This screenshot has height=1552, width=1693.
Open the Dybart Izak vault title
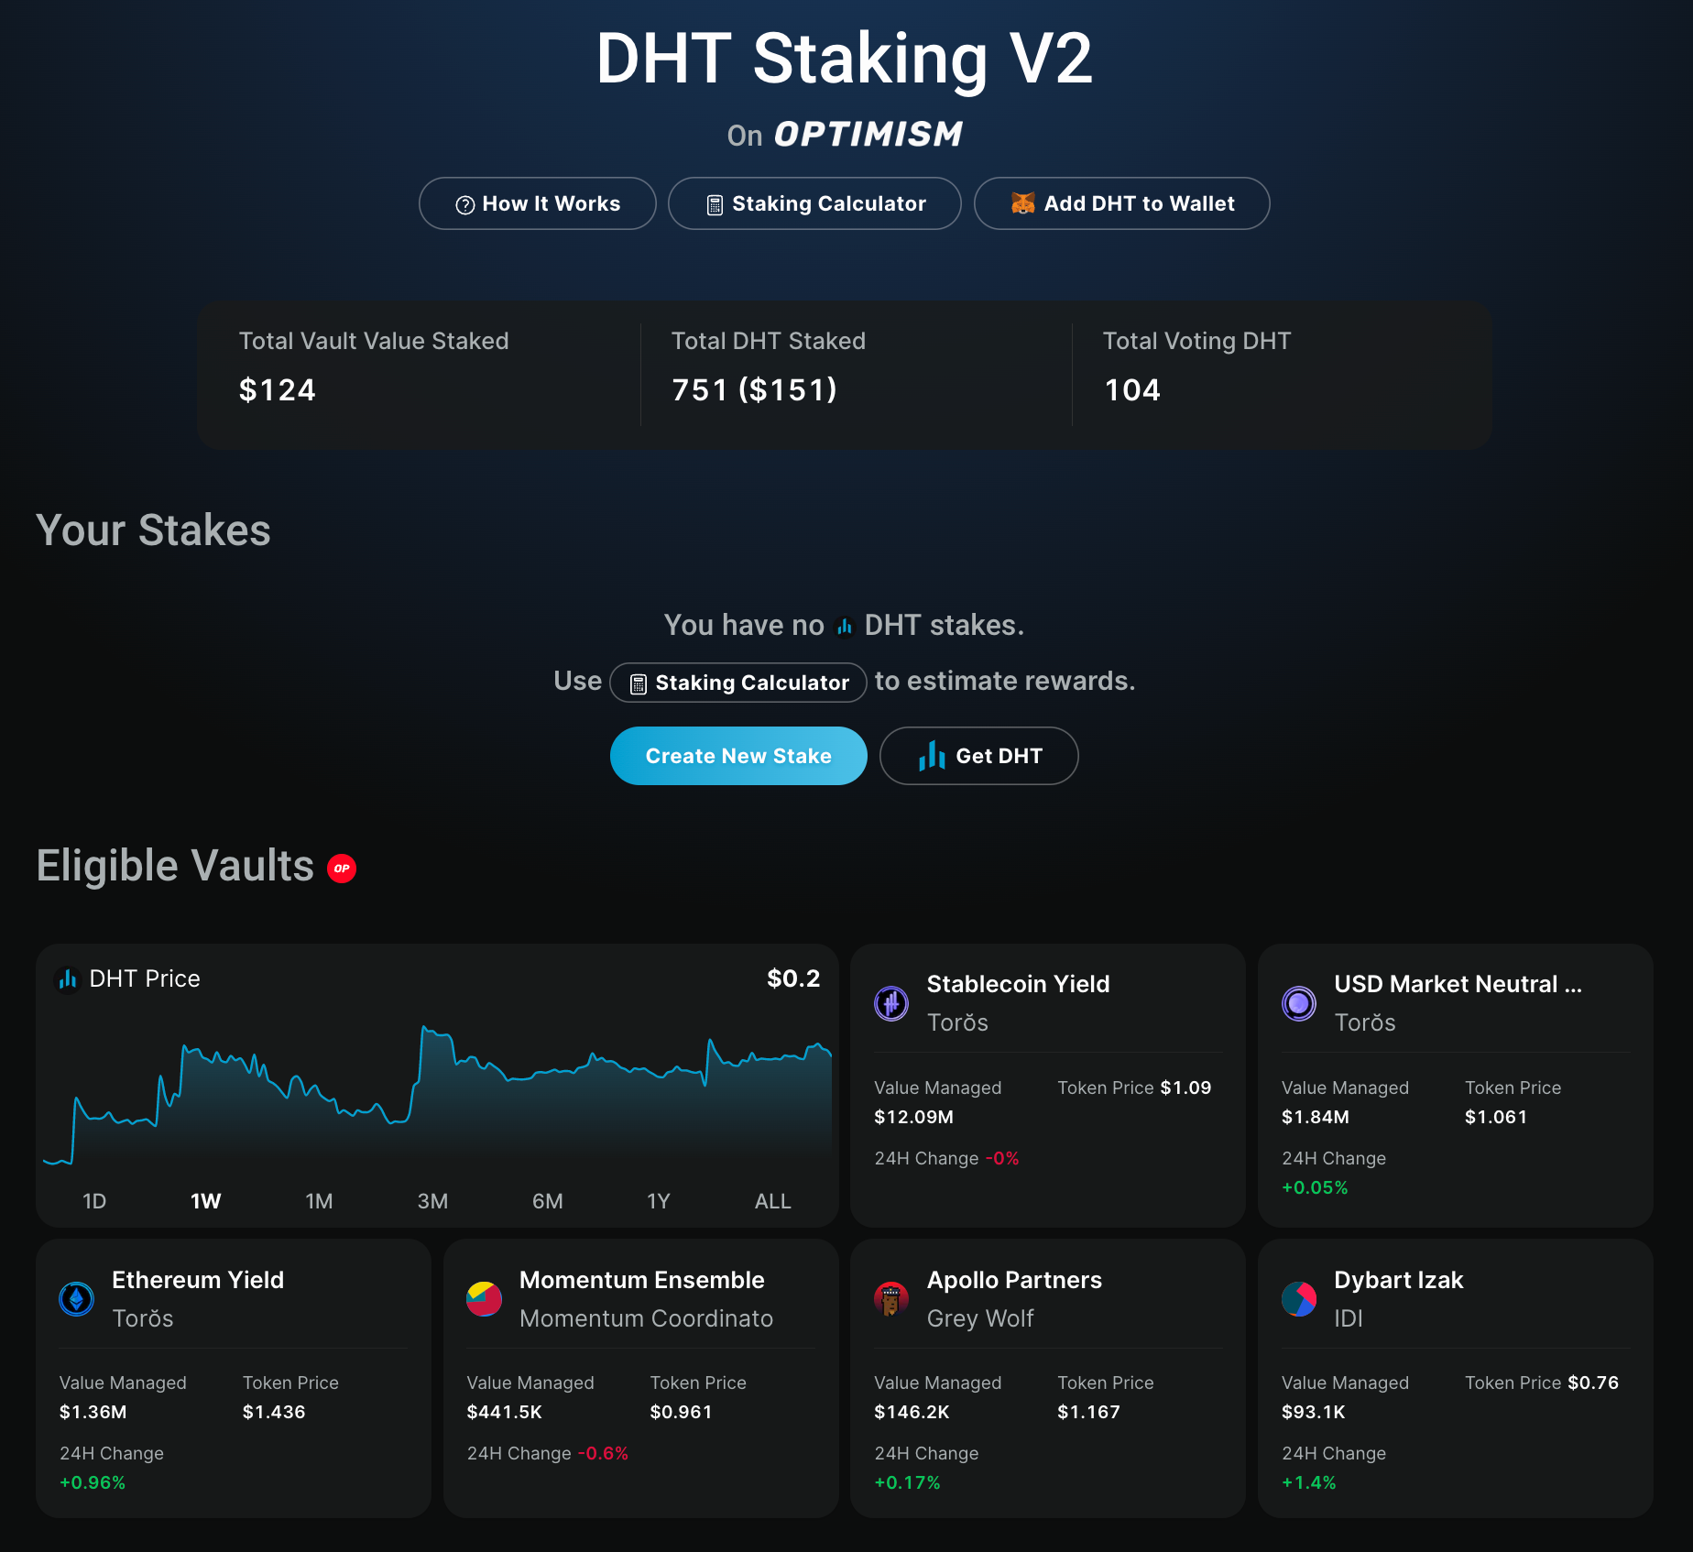tap(1398, 1280)
